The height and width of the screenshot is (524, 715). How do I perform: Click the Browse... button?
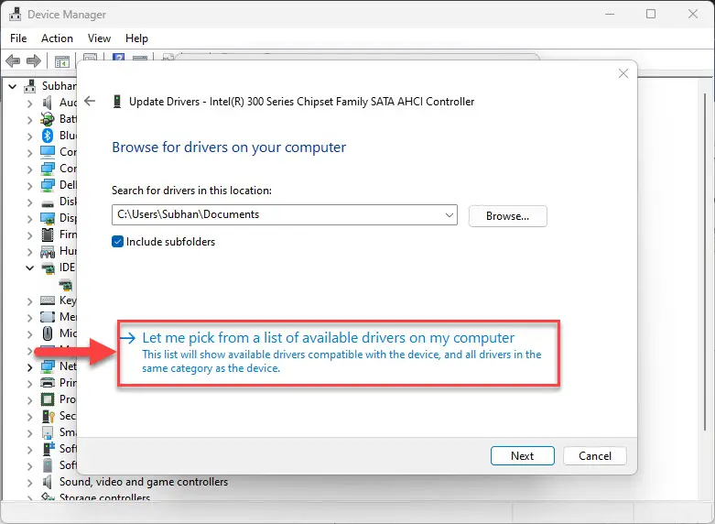point(507,216)
